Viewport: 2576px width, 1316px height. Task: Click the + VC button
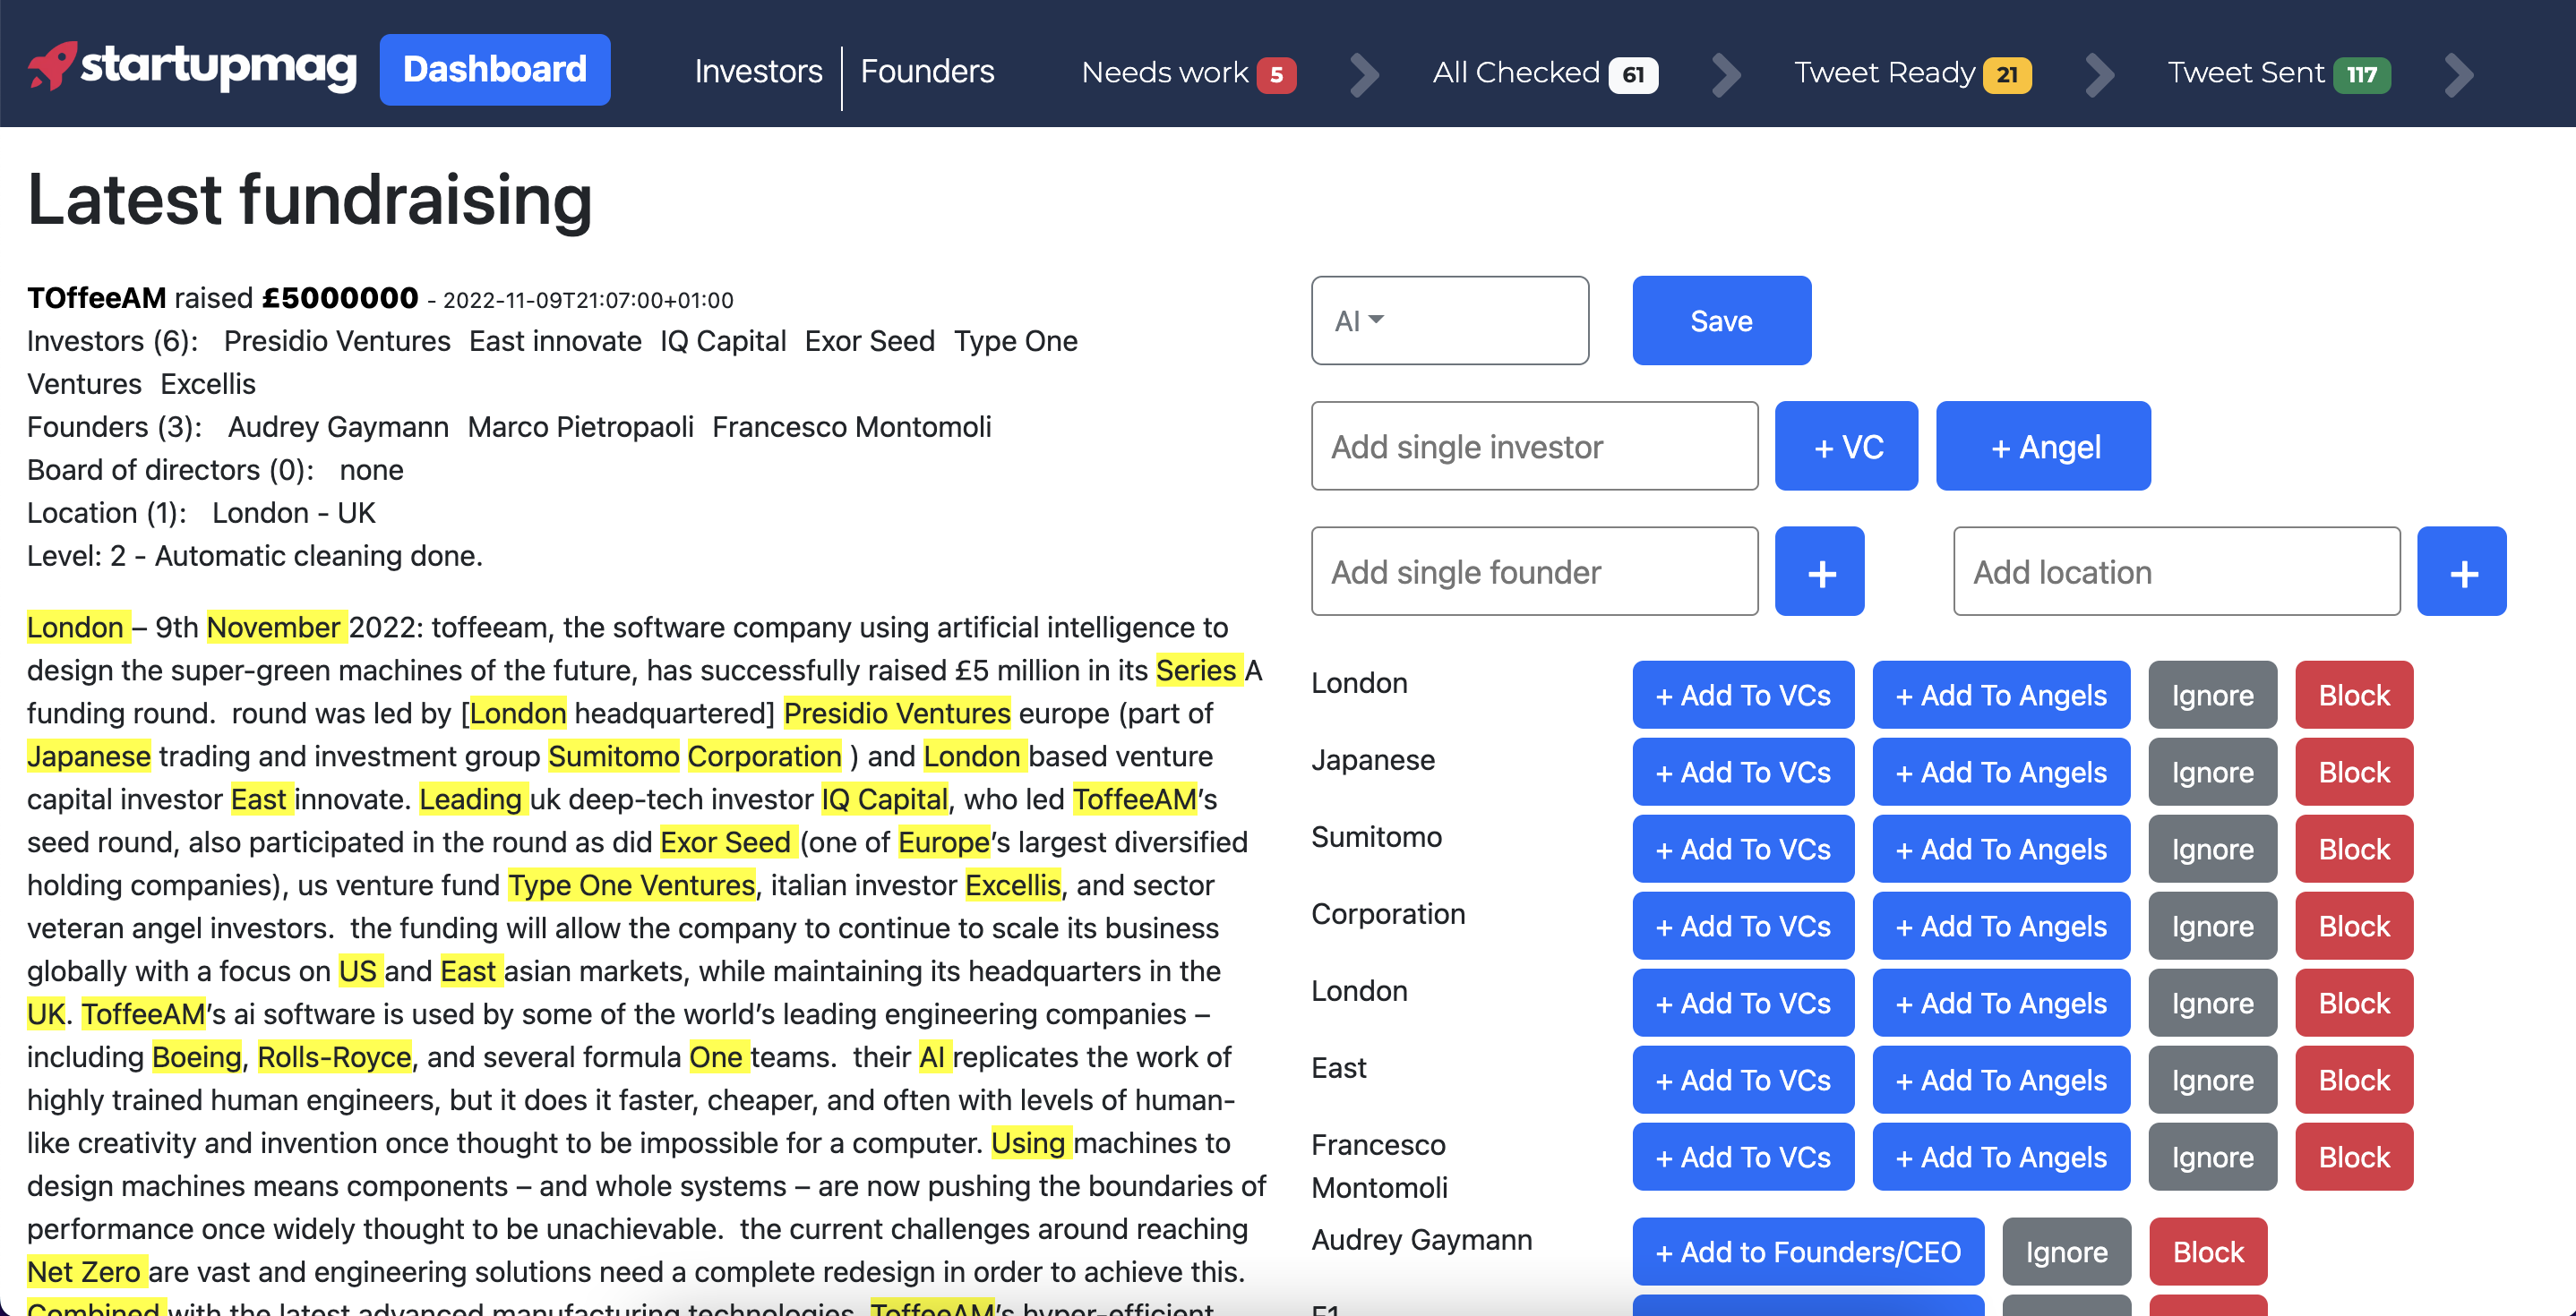tap(1847, 446)
